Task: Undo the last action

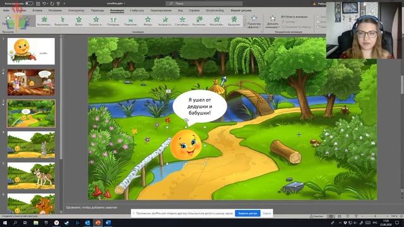Action: pos(44,4)
